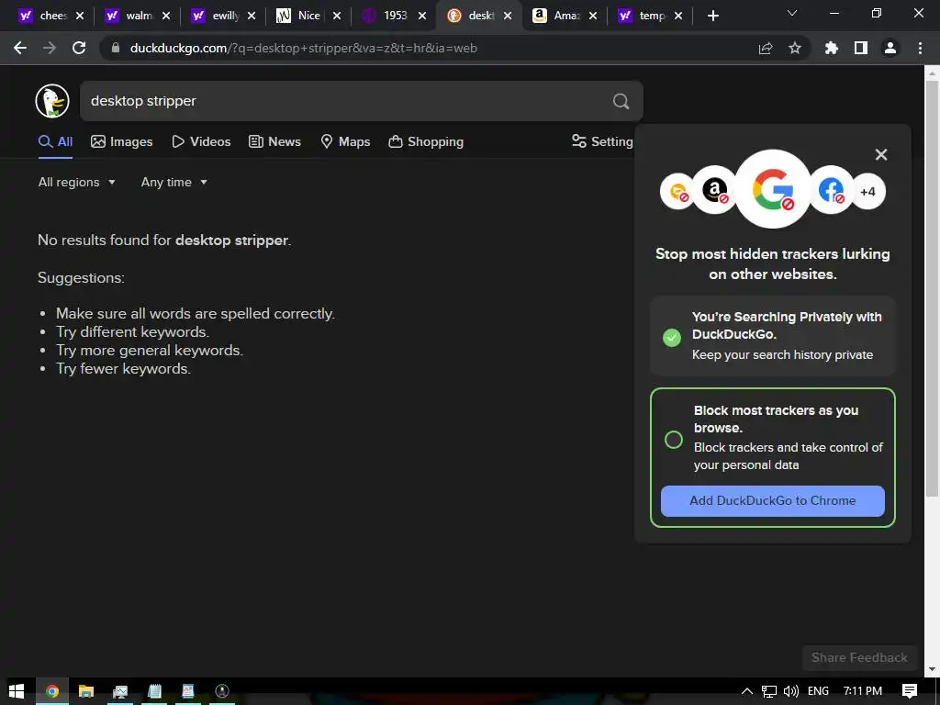
Task: Click 'Try fewer keywords.' suggestion
Action: 124,369
